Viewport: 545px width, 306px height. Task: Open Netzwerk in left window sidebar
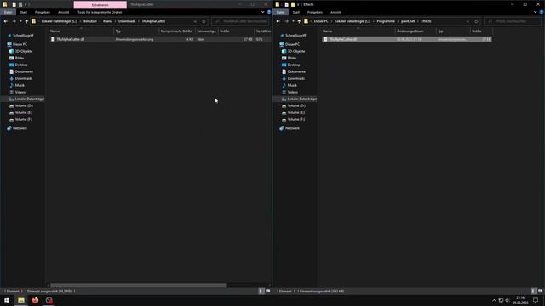[x=20, y=128]
